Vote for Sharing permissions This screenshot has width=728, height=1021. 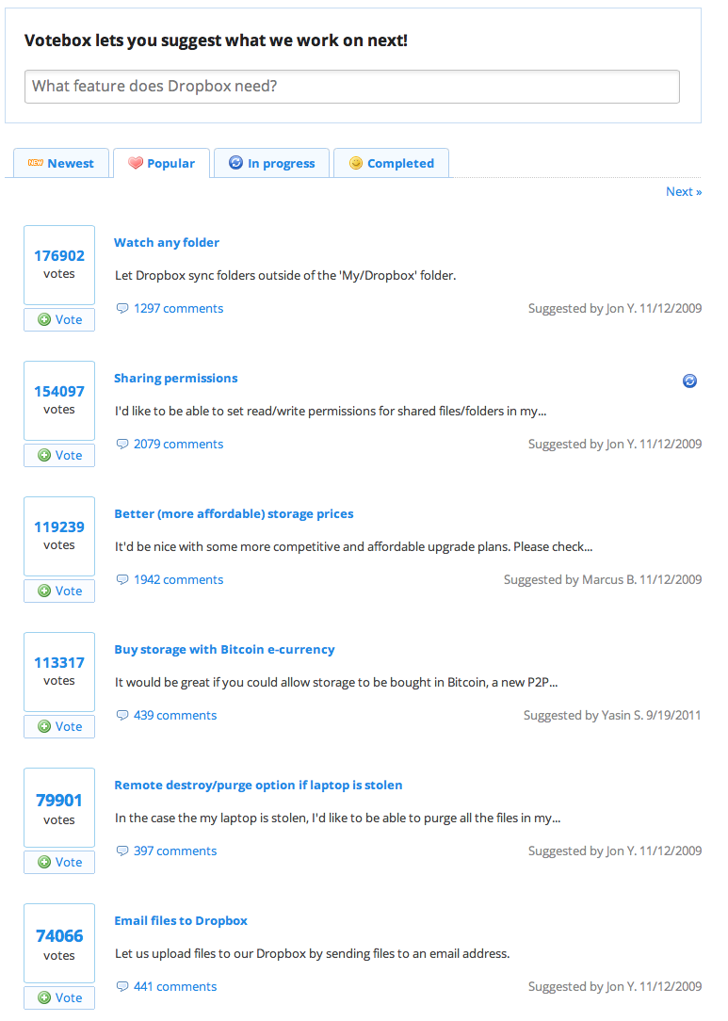(59, 455)
